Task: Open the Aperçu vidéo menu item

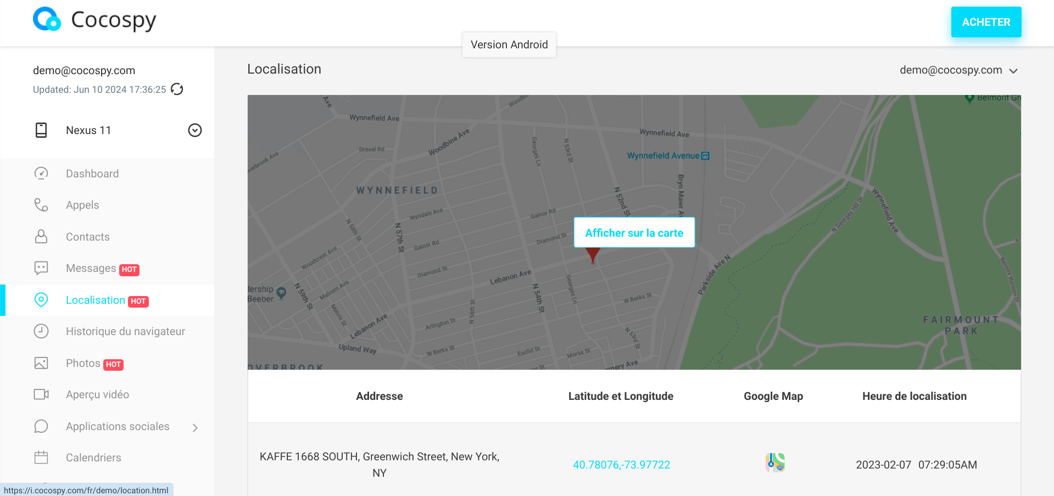Action: pyautogui.click(x=97, y=394)
